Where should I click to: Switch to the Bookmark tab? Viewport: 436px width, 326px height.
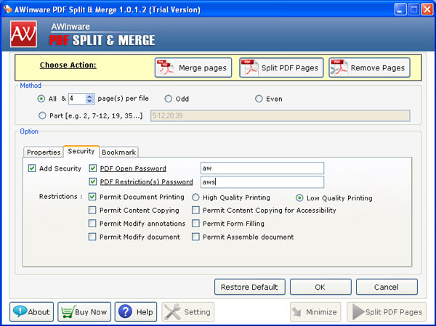pyautogui.click(x=118, y=152)
